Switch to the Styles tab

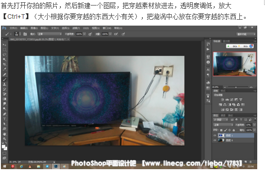point(223,91)
